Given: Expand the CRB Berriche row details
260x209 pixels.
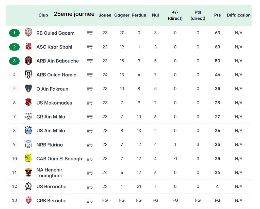Looking at the screenshot, I should click(x=90, y=201).
